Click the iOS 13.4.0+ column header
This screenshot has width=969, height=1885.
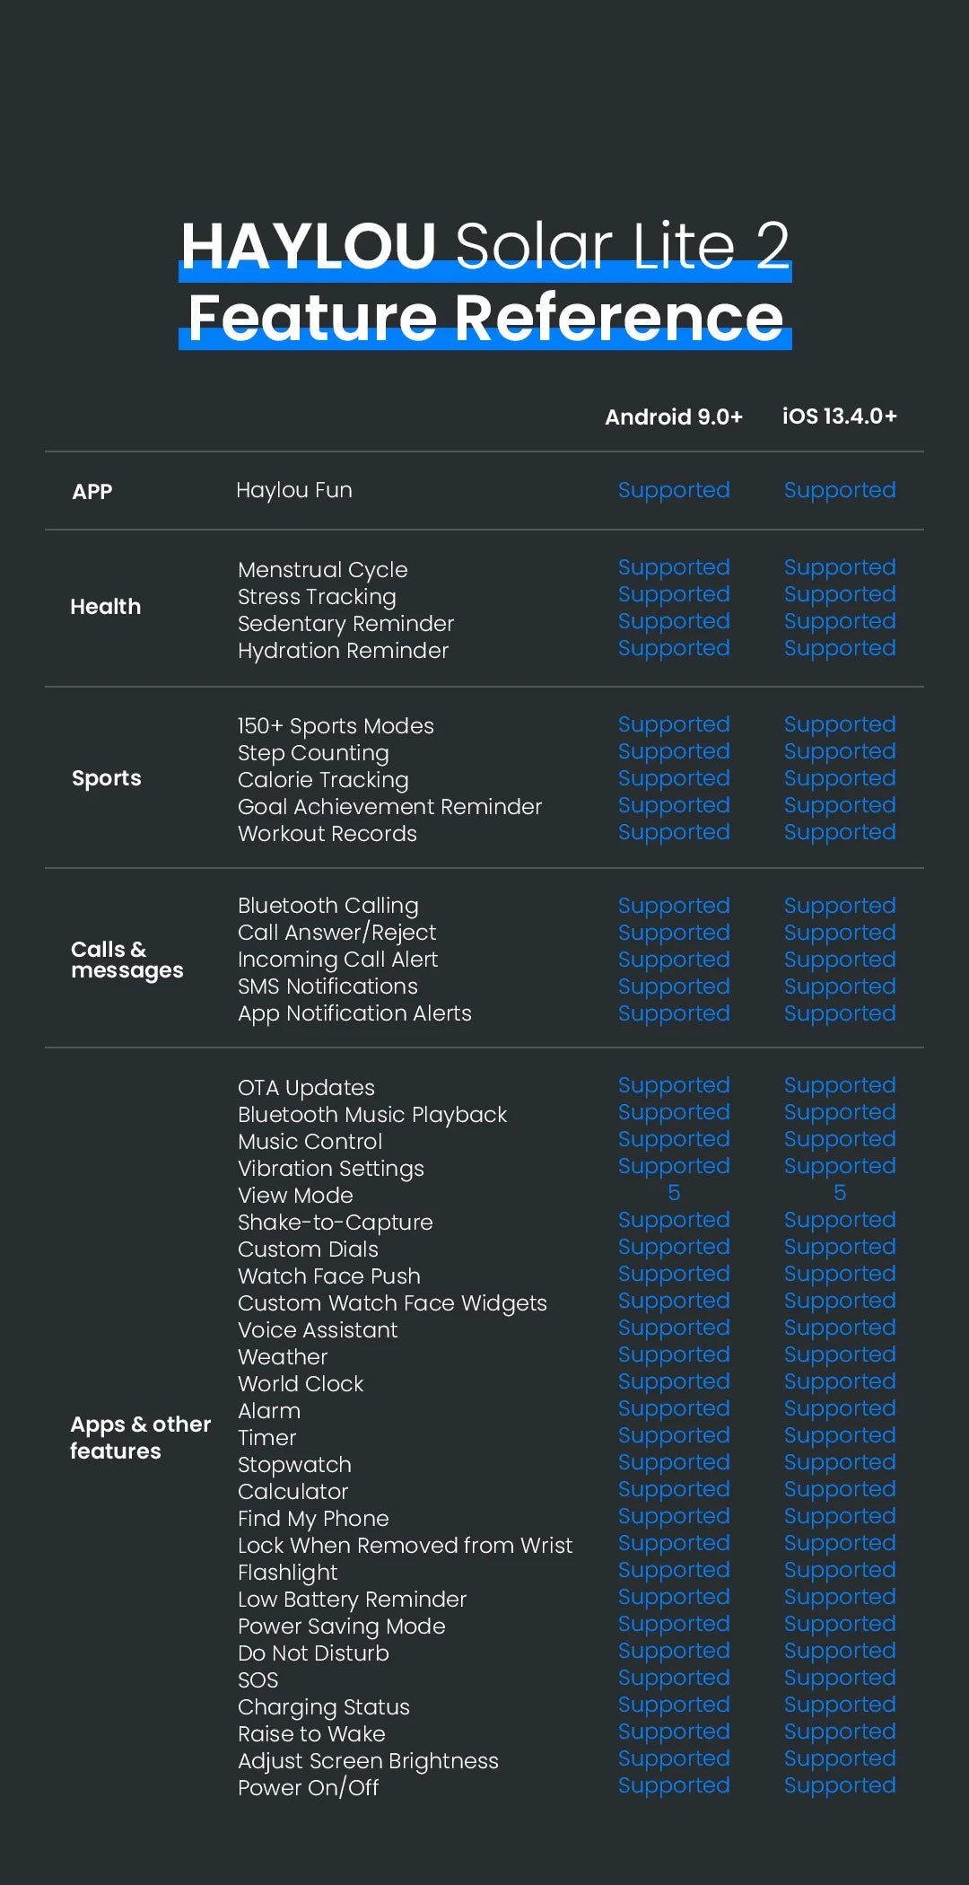pos(839,416)
